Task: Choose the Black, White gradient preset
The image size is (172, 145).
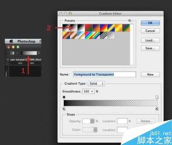Action: pyautogui.click(x=81, y=28)
